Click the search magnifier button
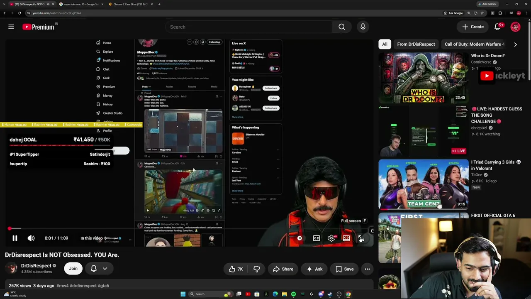The height and width of the screenshot is (299, 531). 342,27
